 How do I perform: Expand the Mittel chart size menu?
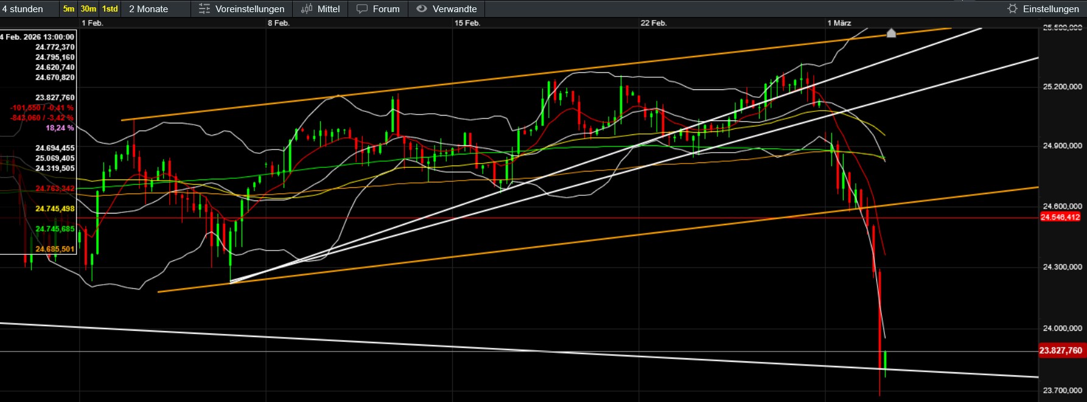tap(329, 9)
